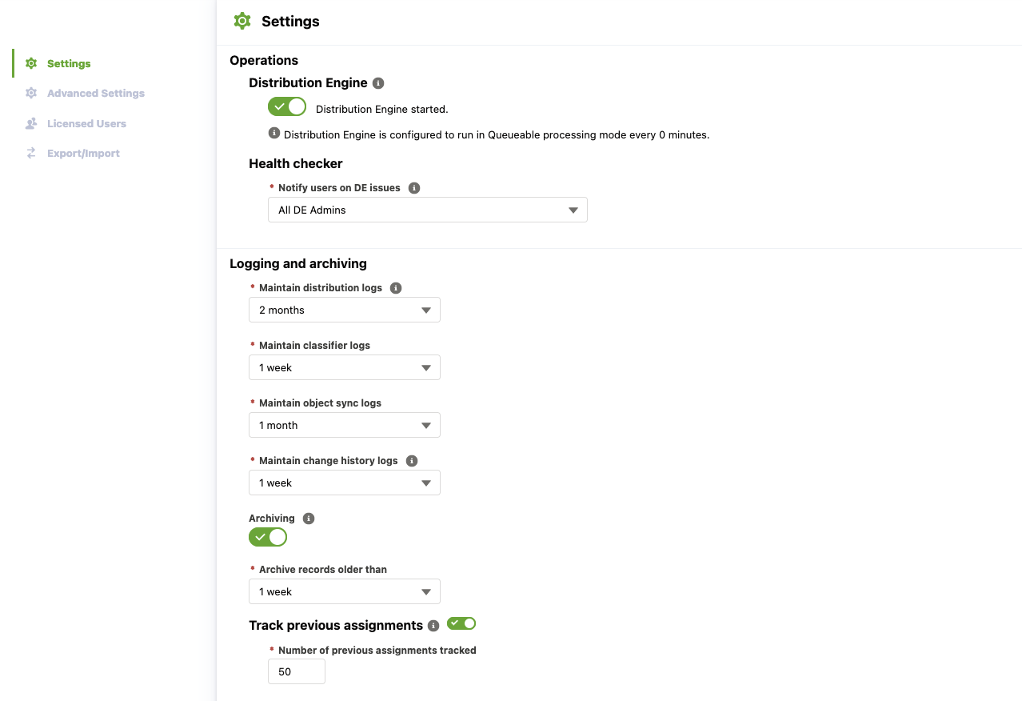Open the Archive records older than dropdown
Screen dimensions: 1022x701
pyautogui.click(x=345, y=591)
